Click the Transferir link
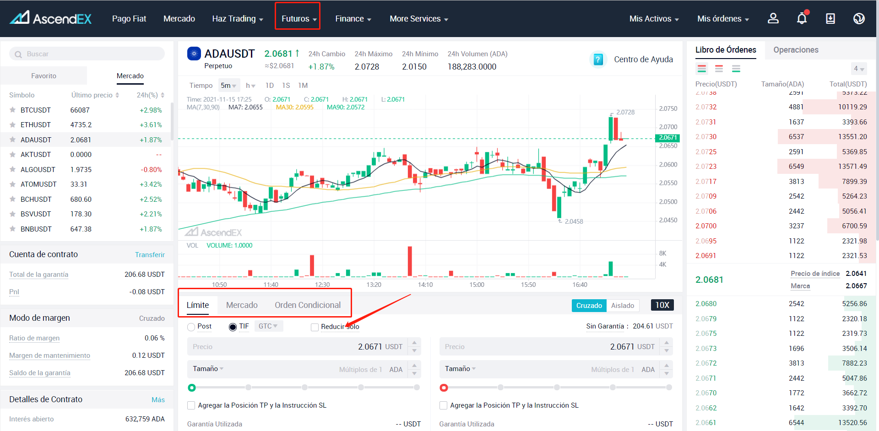This screenshot has height=431, width=879. [x=150, y=255]
